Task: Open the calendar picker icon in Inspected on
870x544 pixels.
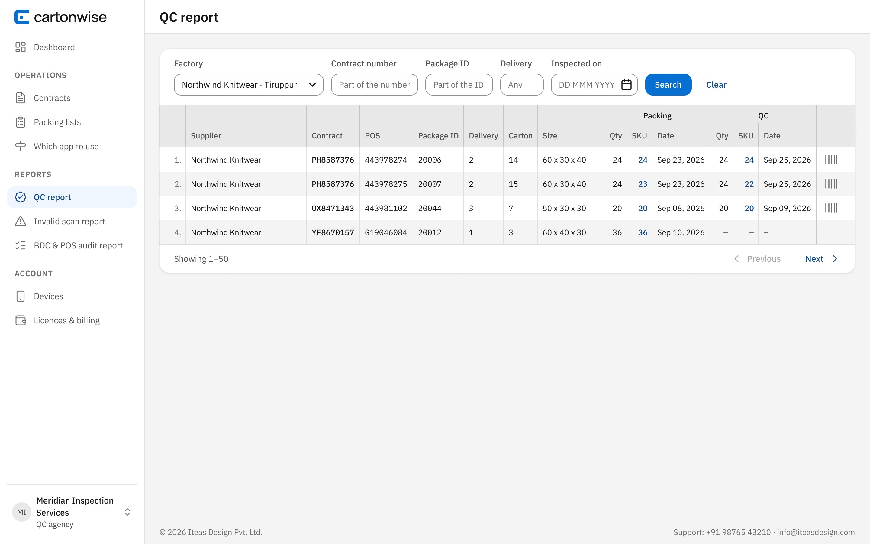Action: pyautogui.click(x=626, y=85)
